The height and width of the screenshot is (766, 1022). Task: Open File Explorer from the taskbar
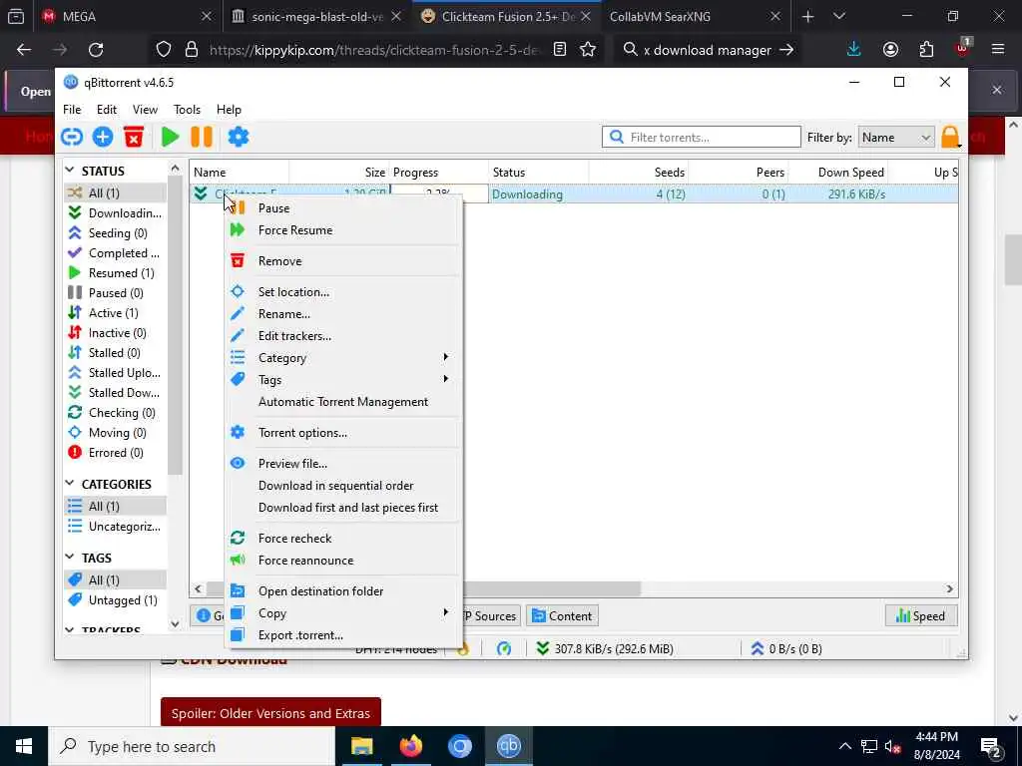pos(361,746)
